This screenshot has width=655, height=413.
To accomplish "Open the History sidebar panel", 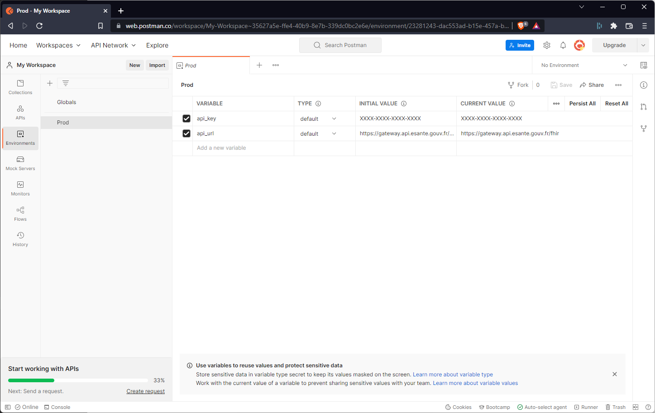I will click(20, 239).
